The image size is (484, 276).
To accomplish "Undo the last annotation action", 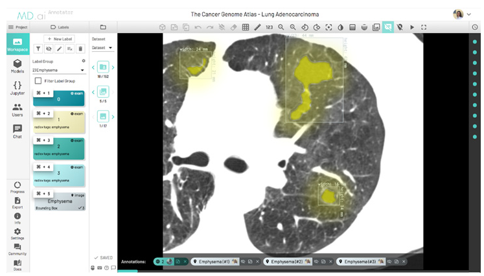I will coord(198,27).
